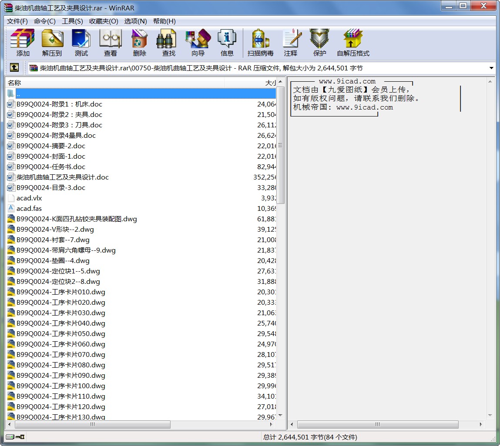The width and height of the screenshot is (500, 446).
Task: Click DWG icon of V形块--2.dwg
Action: [11, 229]
